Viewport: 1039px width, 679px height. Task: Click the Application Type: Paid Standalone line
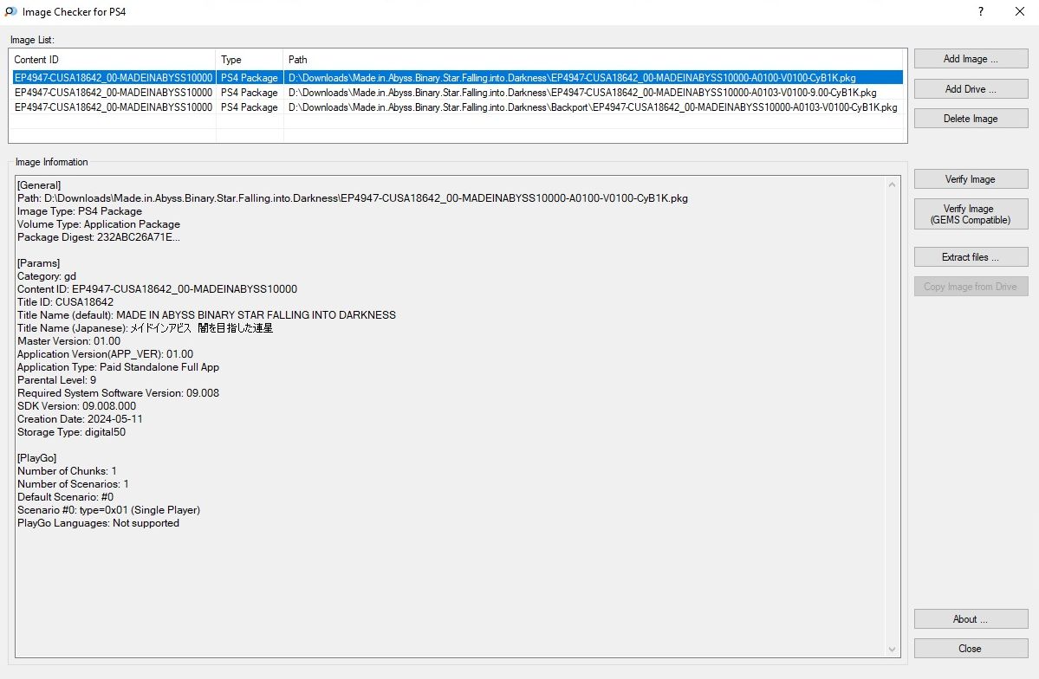pyautogui.click(x=118, y=367)
